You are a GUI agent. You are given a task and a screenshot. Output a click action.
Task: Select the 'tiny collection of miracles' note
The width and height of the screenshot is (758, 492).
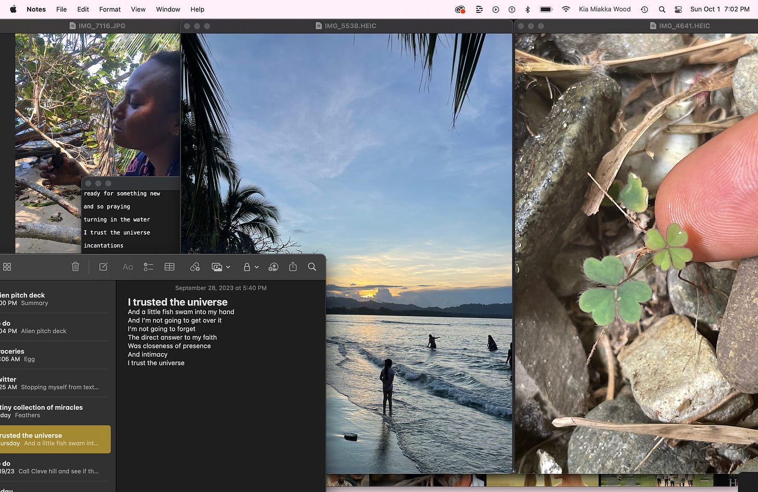point(55,411)
